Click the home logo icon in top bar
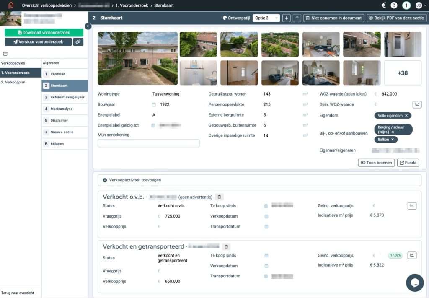Image resolution: width=429 pixels, height=298 pixels. pos(11,5)
